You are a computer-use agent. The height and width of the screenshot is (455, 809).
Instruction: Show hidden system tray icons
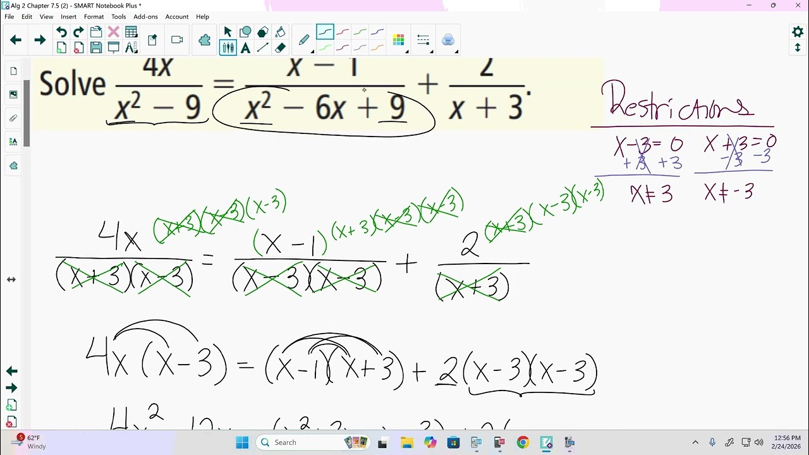point(695,442)
